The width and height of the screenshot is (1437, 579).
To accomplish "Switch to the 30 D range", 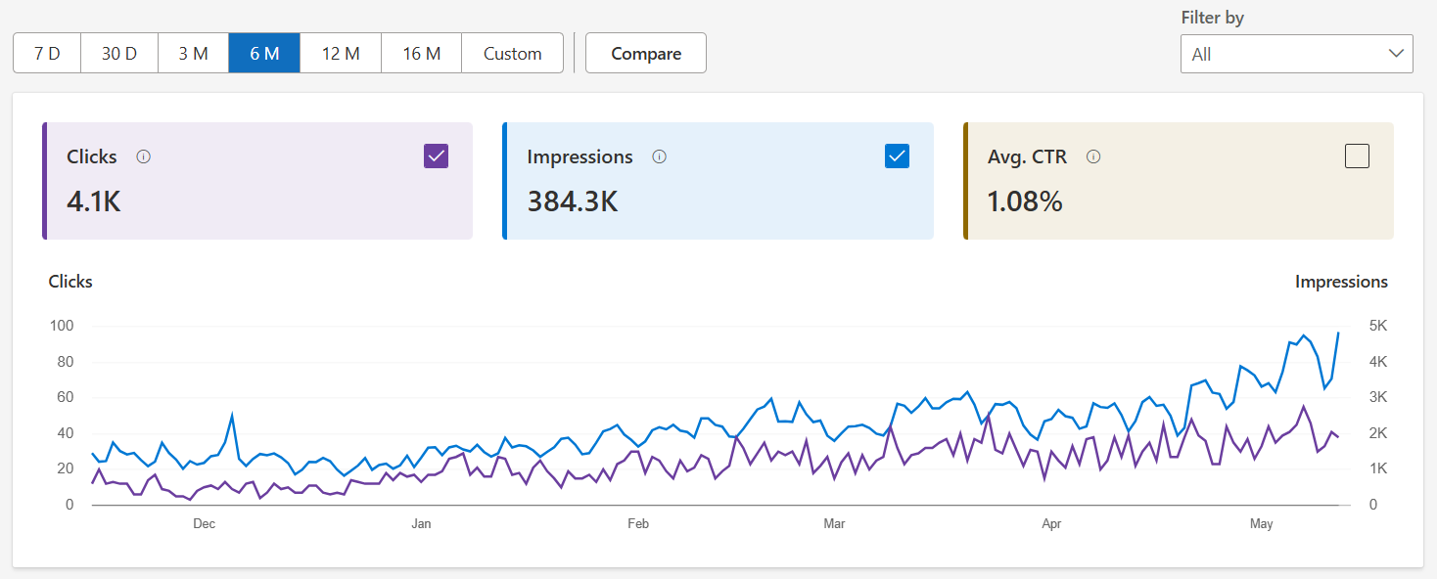I will pyautogui.click(x=119, y=53).
